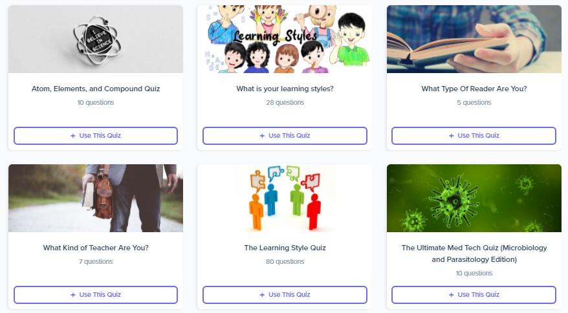568x313 pixels.
Task: Use the Atom, Elements, and Compound Quiz
Action: (96, 136)
